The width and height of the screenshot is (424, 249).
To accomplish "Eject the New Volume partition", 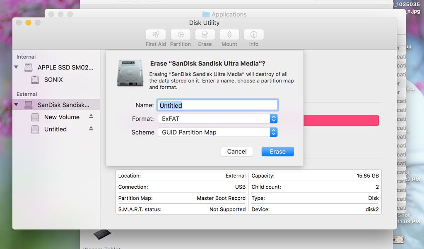I will (x=91, y=116).
